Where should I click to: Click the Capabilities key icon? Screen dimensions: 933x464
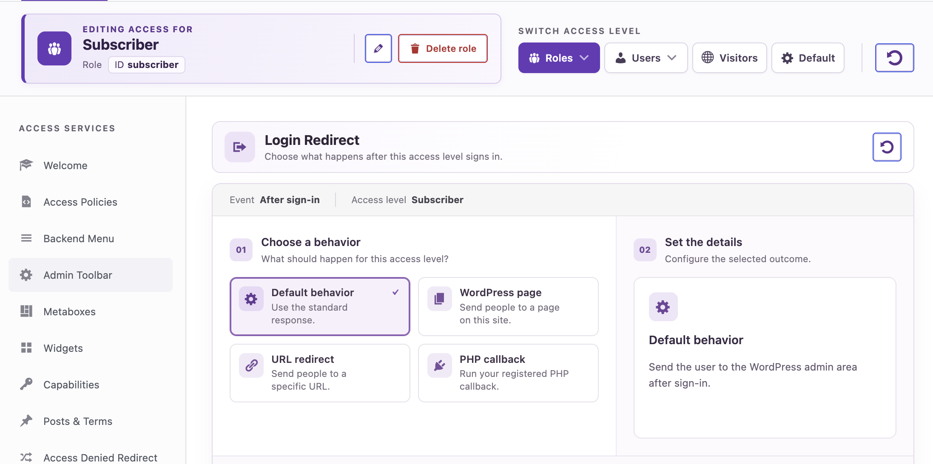click(x=26, y=385)
